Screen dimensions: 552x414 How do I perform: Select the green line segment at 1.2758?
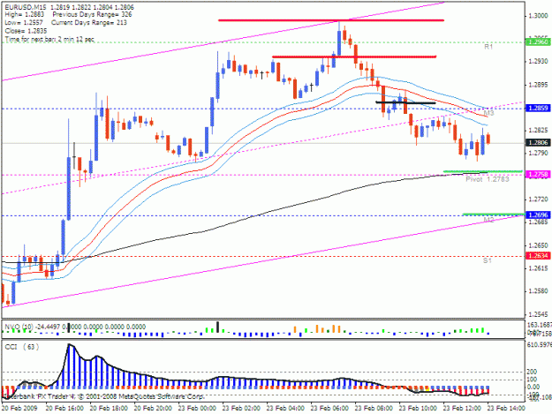pyautogui.click(x=482, y=171)
